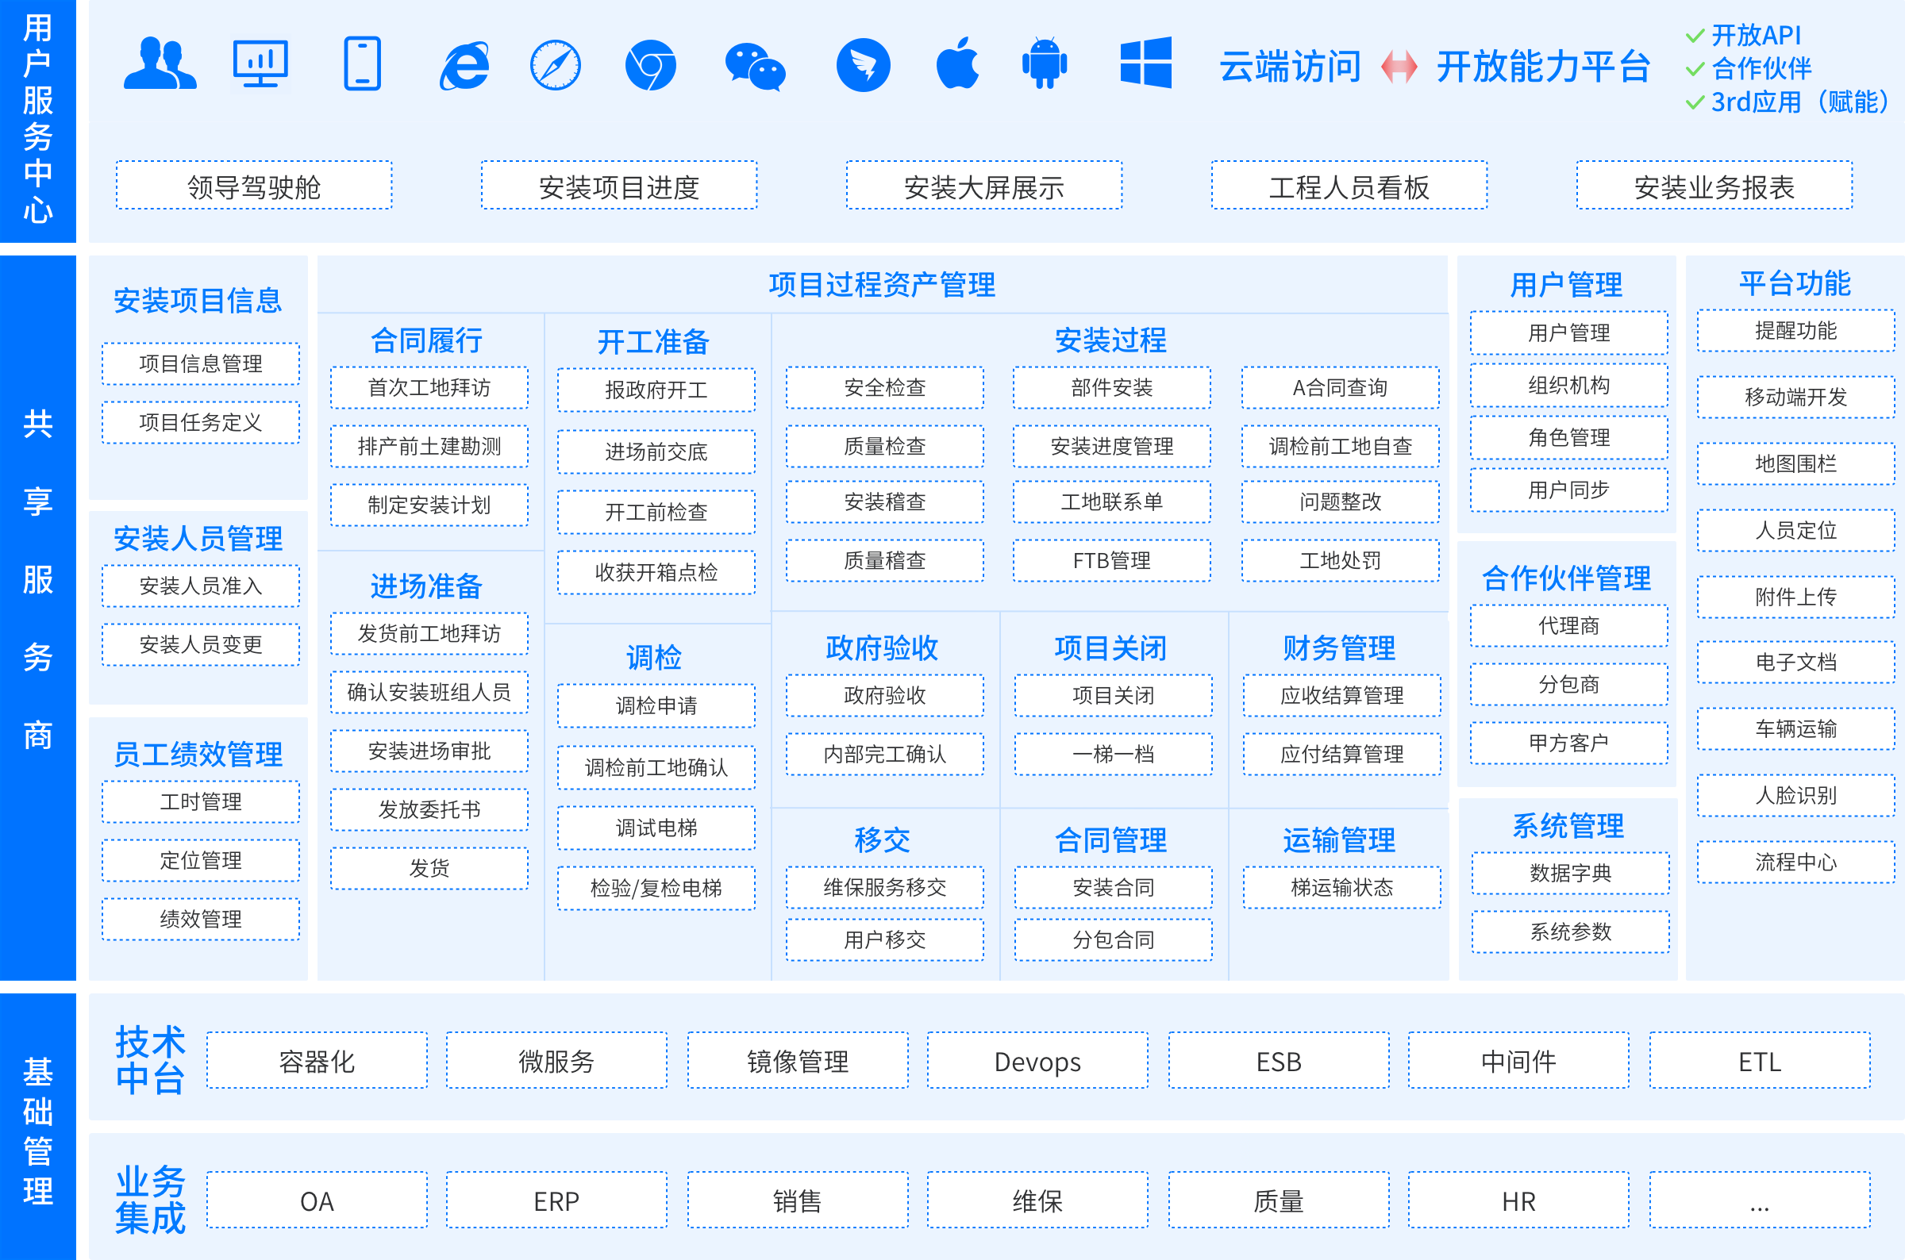Image resolution: width=1905 pixels, height=1260 pixels.
Task: Click the 合作伙伴 checkmark item
Action: pos(1749,69)
